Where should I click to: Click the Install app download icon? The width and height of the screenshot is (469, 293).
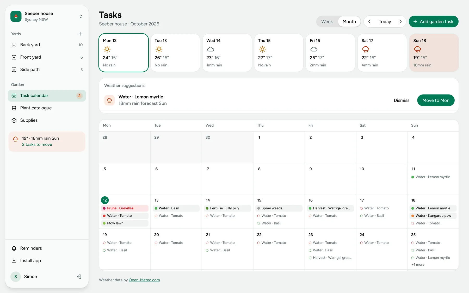pyautogui.click(x=14, y=260)
